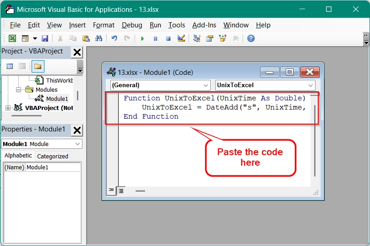Click the code window vertical scrollbar

(315, 141)
